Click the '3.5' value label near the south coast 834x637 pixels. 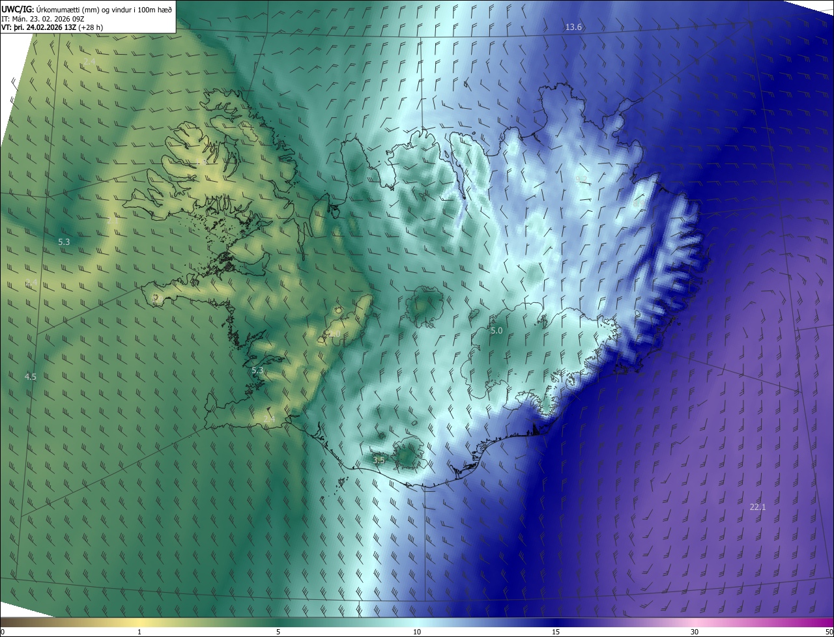(x=379, y=460)
